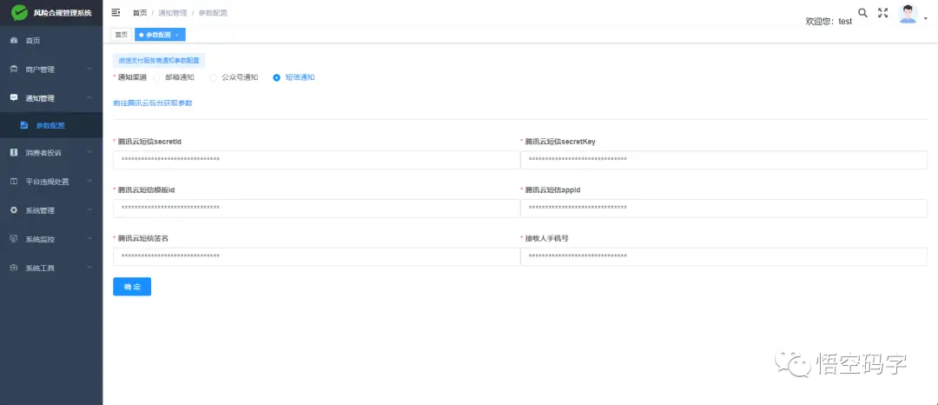Image resolution: width=938 pixels, height=405 pixels.
Task: Expand the 消费者投诉 menu chevron
Action: pyautogui.click(x=89, y=153)
